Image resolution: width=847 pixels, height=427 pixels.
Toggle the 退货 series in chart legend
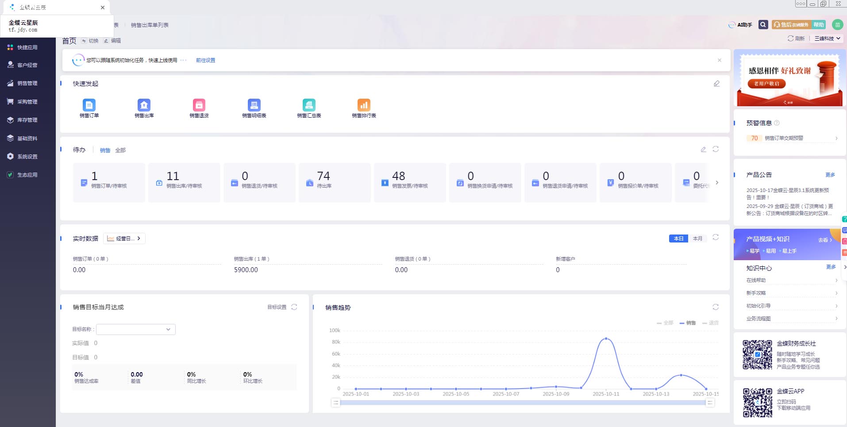pos(711,323)
